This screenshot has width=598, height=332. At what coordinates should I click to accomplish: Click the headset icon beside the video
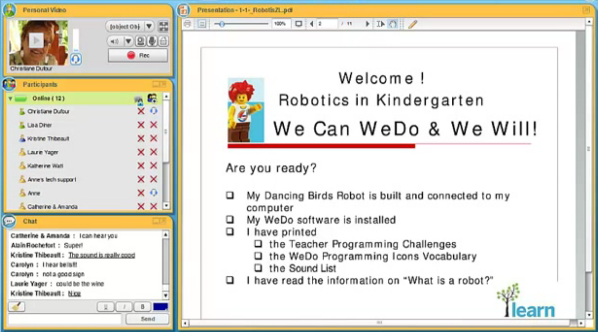click(x=76, y=59)
